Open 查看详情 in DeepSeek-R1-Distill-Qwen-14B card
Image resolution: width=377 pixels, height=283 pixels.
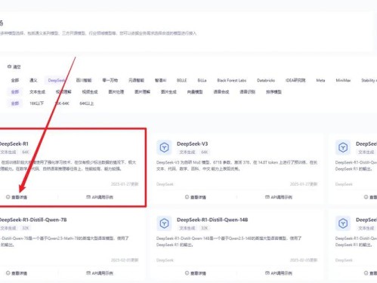tap(196, 273)
